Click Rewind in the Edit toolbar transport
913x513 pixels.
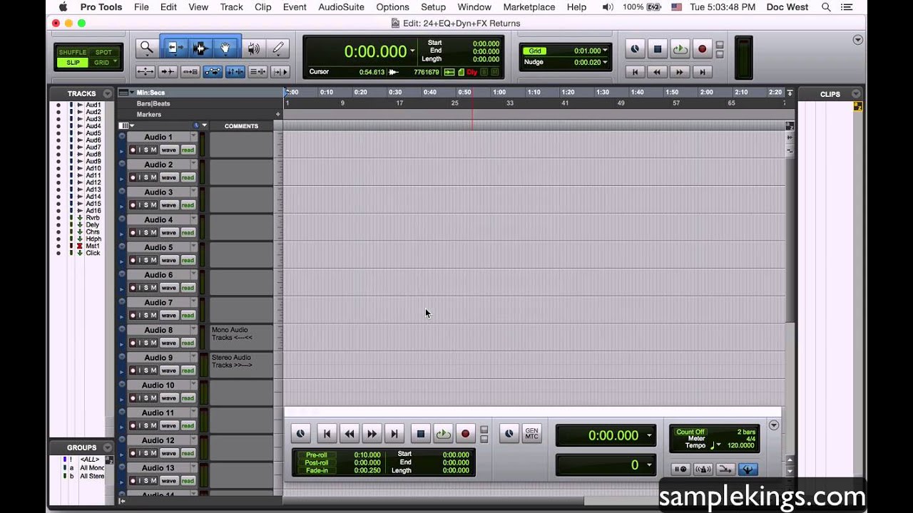point(657,72)
